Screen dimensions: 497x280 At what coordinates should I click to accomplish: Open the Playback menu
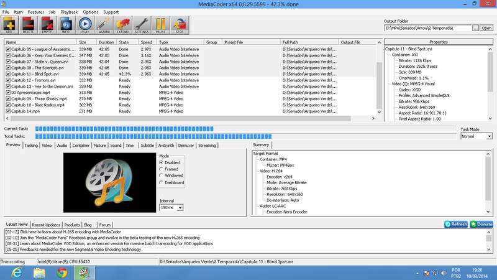tap(69, 12)
